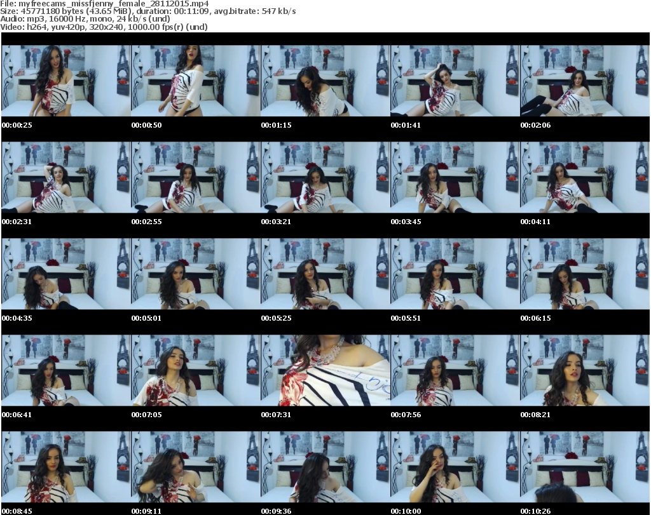Select the thumbnail frame at 00:04:11
651x515 pixels.
coord(585,177)
